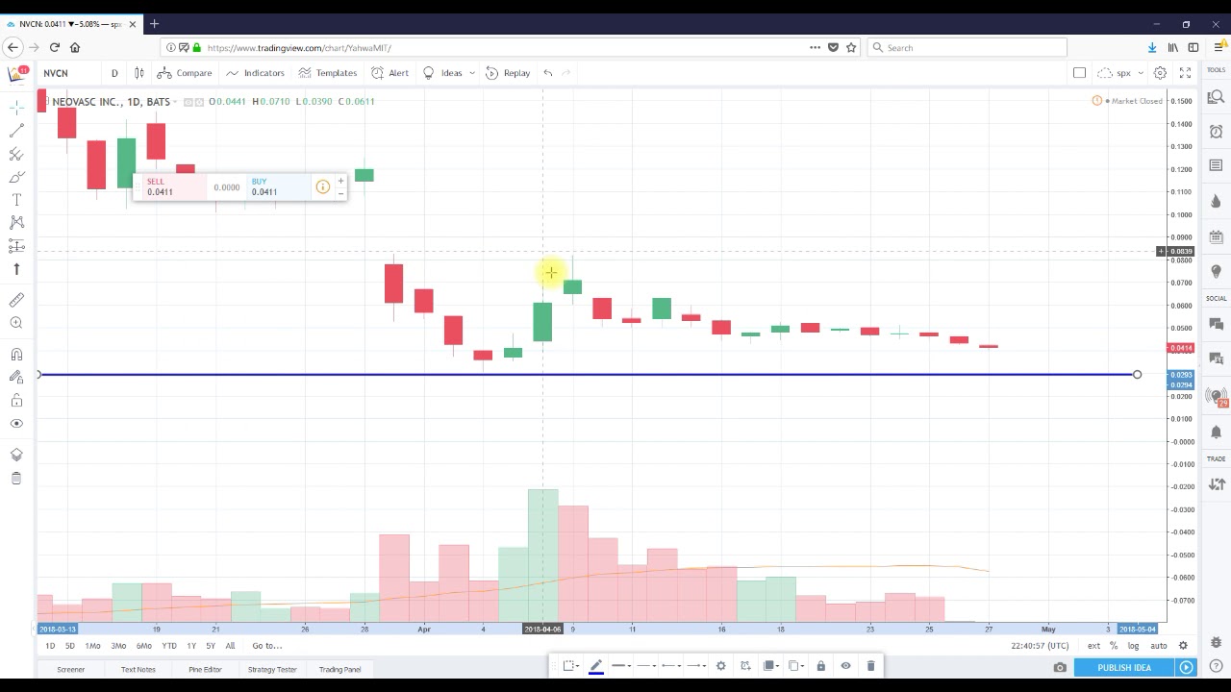Open the public chat panel
Screen dimensions: 1231x692
[1217, 324]
